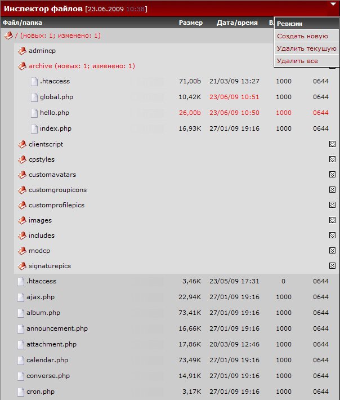Toggle the checkbox on the modcp row
Screen dimensions: 340x400
332,251
